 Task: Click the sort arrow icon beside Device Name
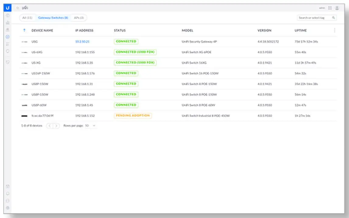coord(24,30)
